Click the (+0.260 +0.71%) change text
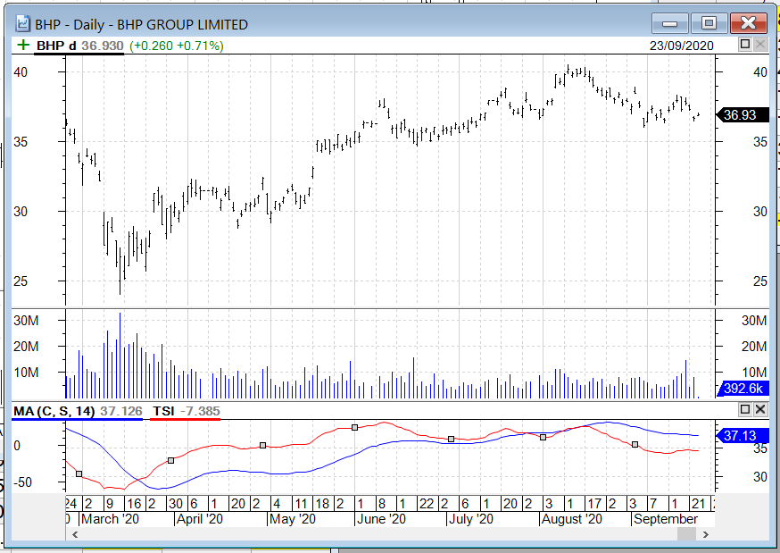This screenshot has width=780, height=553. (177, 46)
